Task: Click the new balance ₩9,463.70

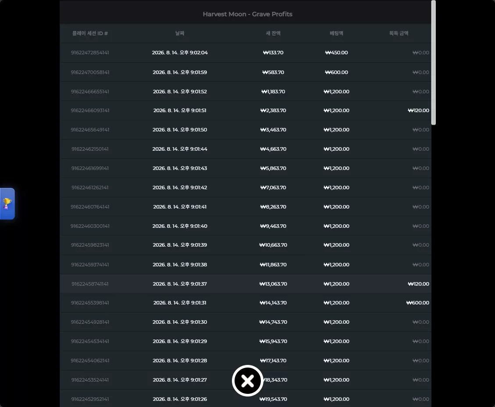Action: [273, 226]
